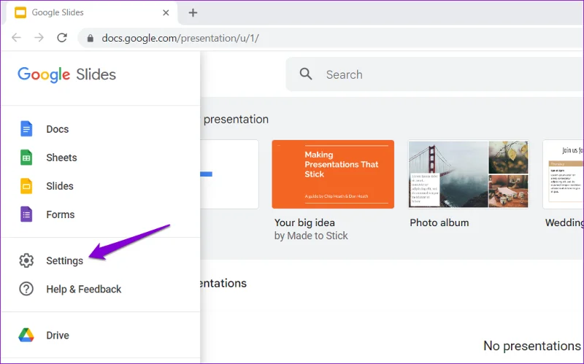Click the blue Docs icon
The height and width of the screenshot is (364, 584).
(26, 129)
